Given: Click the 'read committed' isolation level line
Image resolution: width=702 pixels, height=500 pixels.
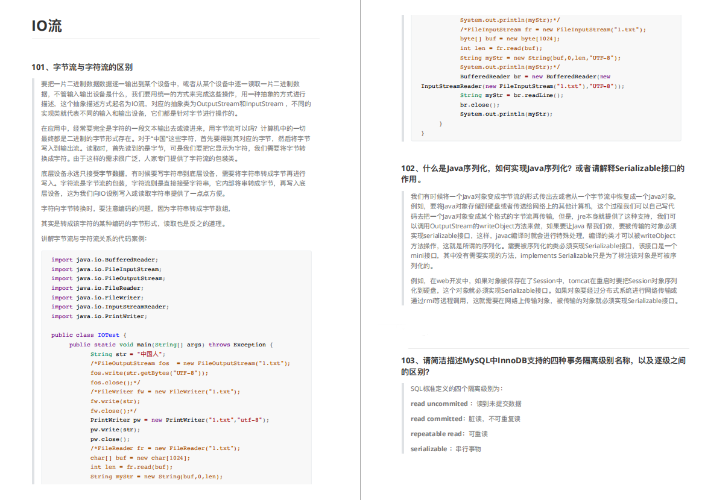Looking at the screenshot, I should [x=466, y=419].
